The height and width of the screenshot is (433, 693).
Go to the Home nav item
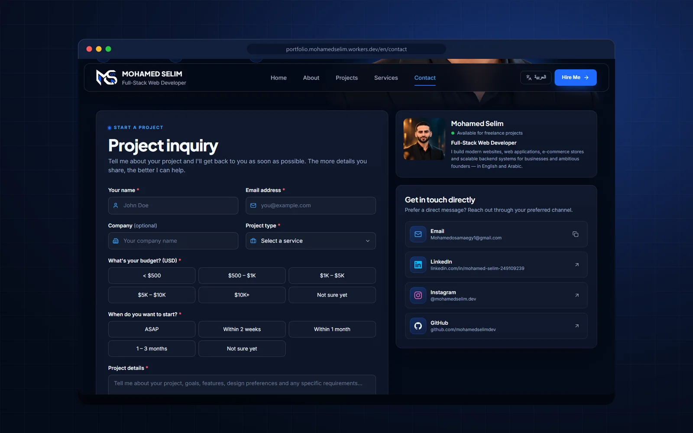[278, 78]
